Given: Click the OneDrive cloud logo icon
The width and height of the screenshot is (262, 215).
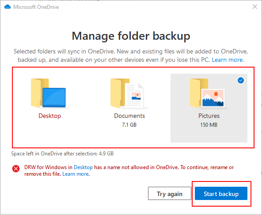Looking at the screenshot, I should pyautogui.click(x=8, y=7).
